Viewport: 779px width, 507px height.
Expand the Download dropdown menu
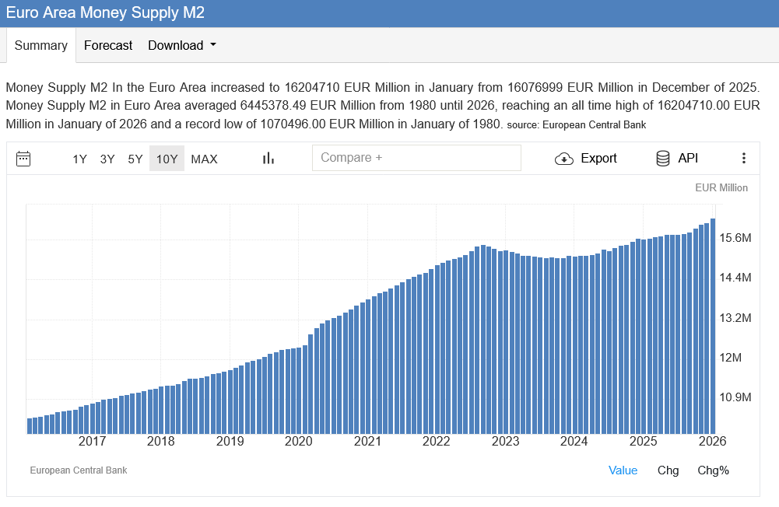(182, 45)
